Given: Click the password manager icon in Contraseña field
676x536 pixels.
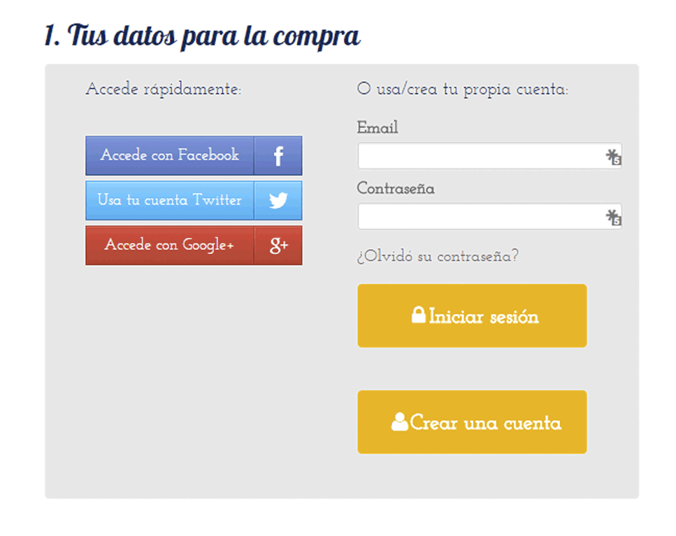Looking at the screenshot, I should tap(614, 217).
